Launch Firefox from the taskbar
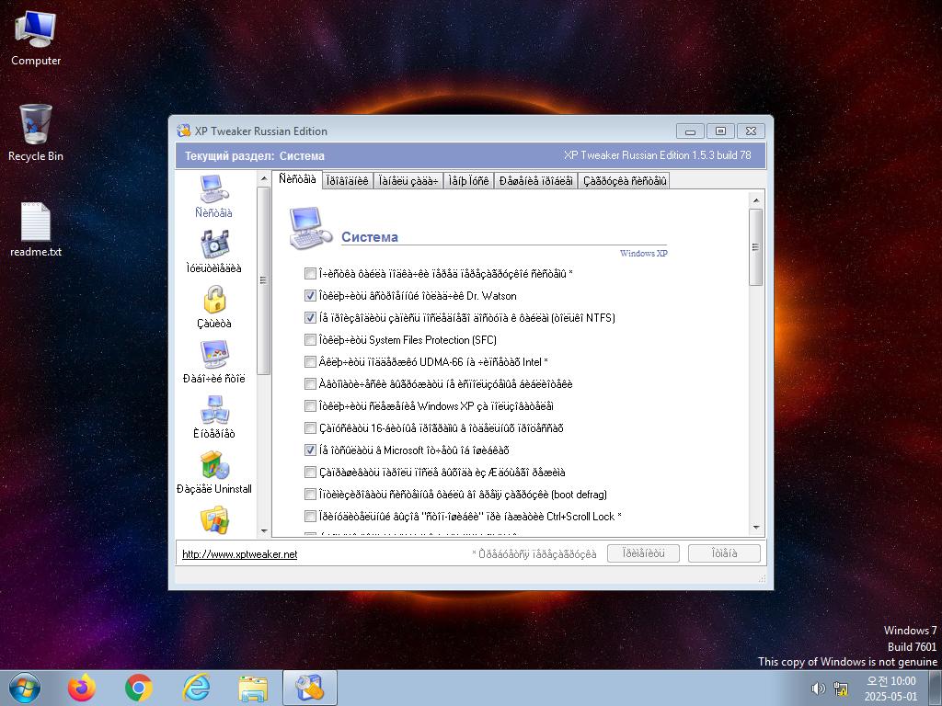This screenshot has height=706, width=942. (x=82, y=688)
